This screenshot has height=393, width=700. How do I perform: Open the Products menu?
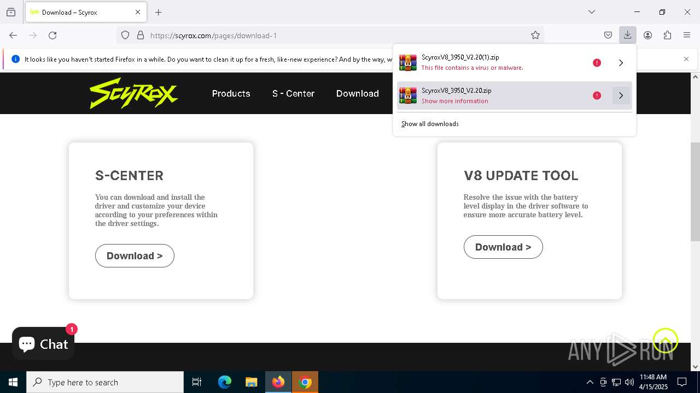(x=231, y=93)
